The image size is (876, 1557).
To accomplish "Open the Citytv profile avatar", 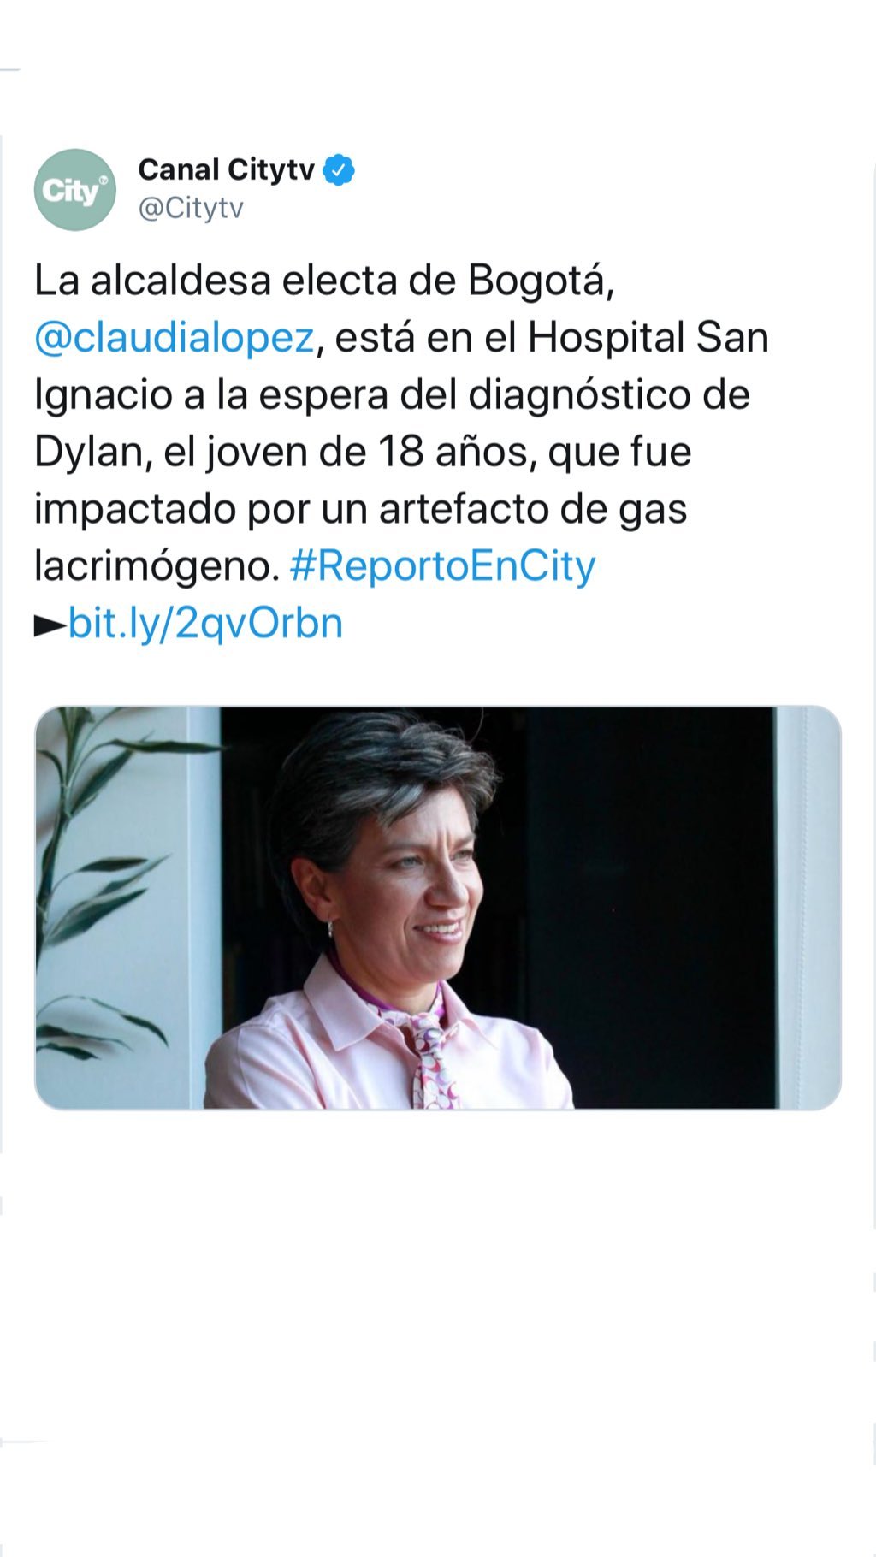I will click(74, 190).
